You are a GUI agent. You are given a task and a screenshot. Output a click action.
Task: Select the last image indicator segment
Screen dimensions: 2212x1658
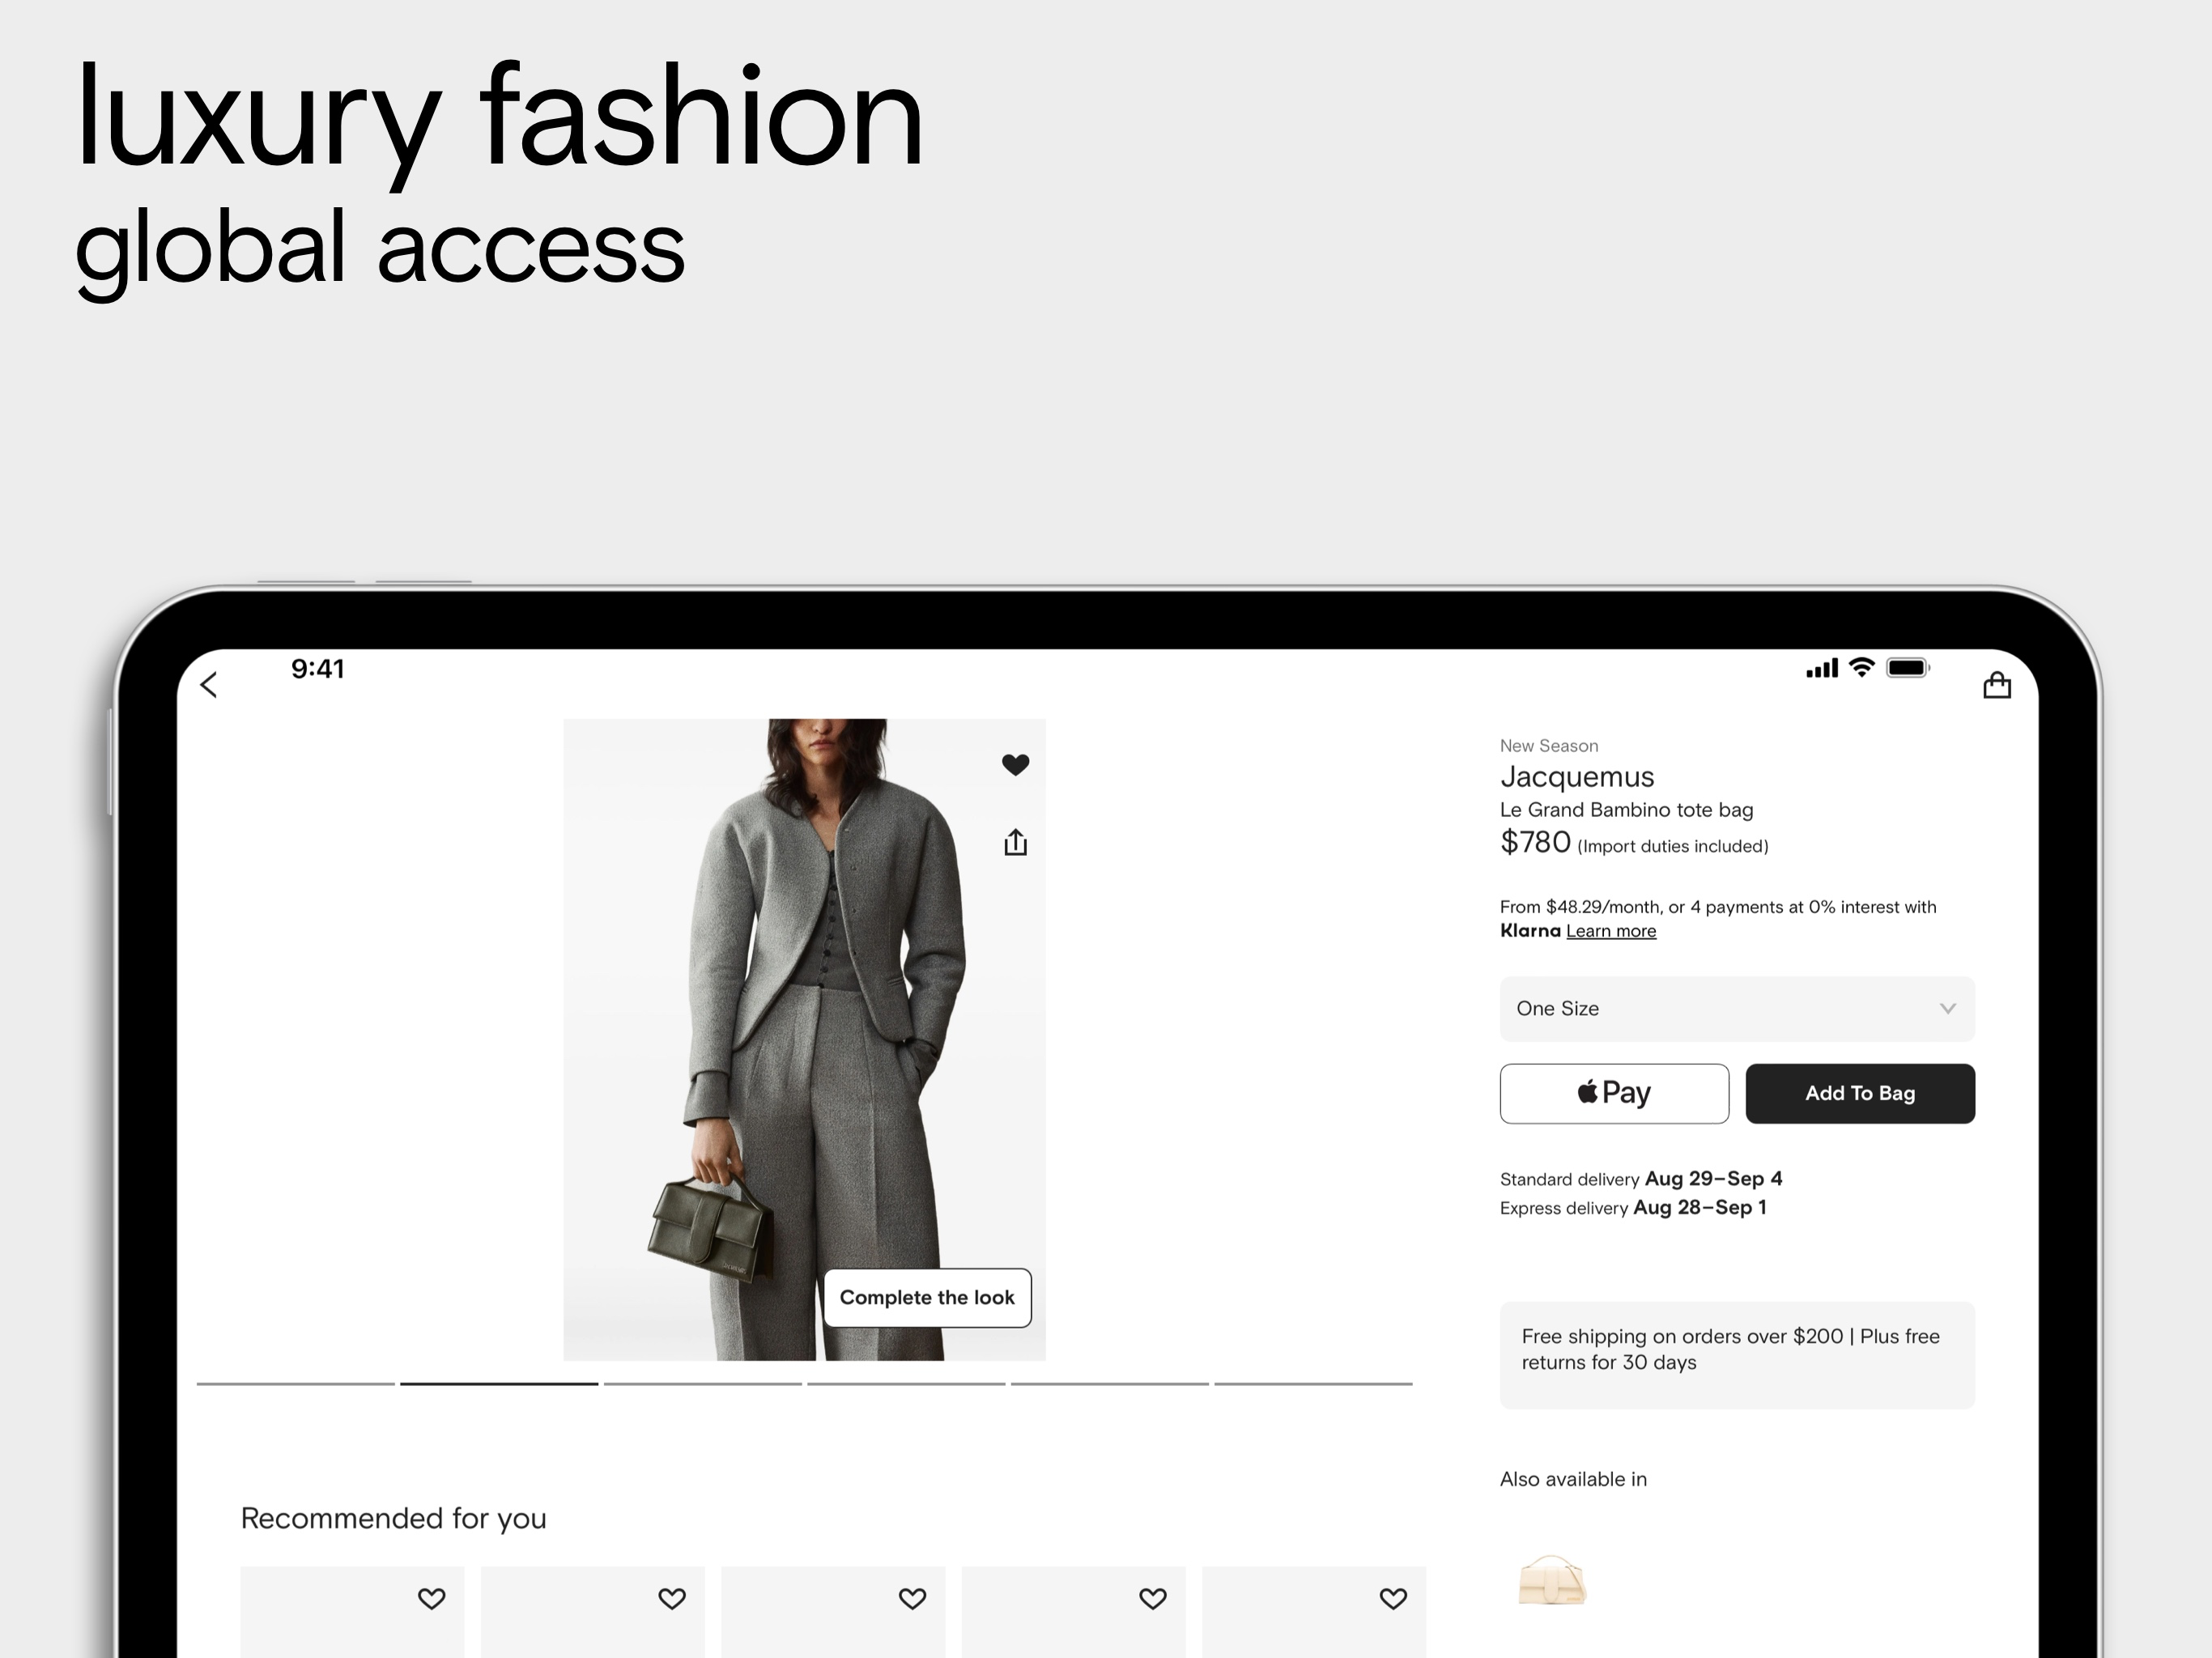pyautogui.click(x=1313, y=1384)
